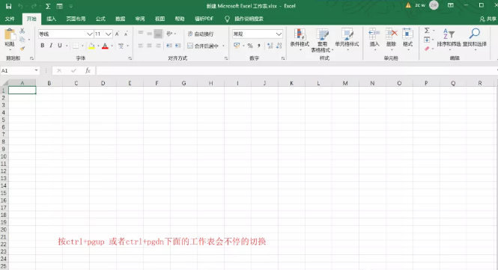This screenshot has width=498, height=270.
Task: Open the 合并后居中 dropdown arrow
Action: point(224,46)
